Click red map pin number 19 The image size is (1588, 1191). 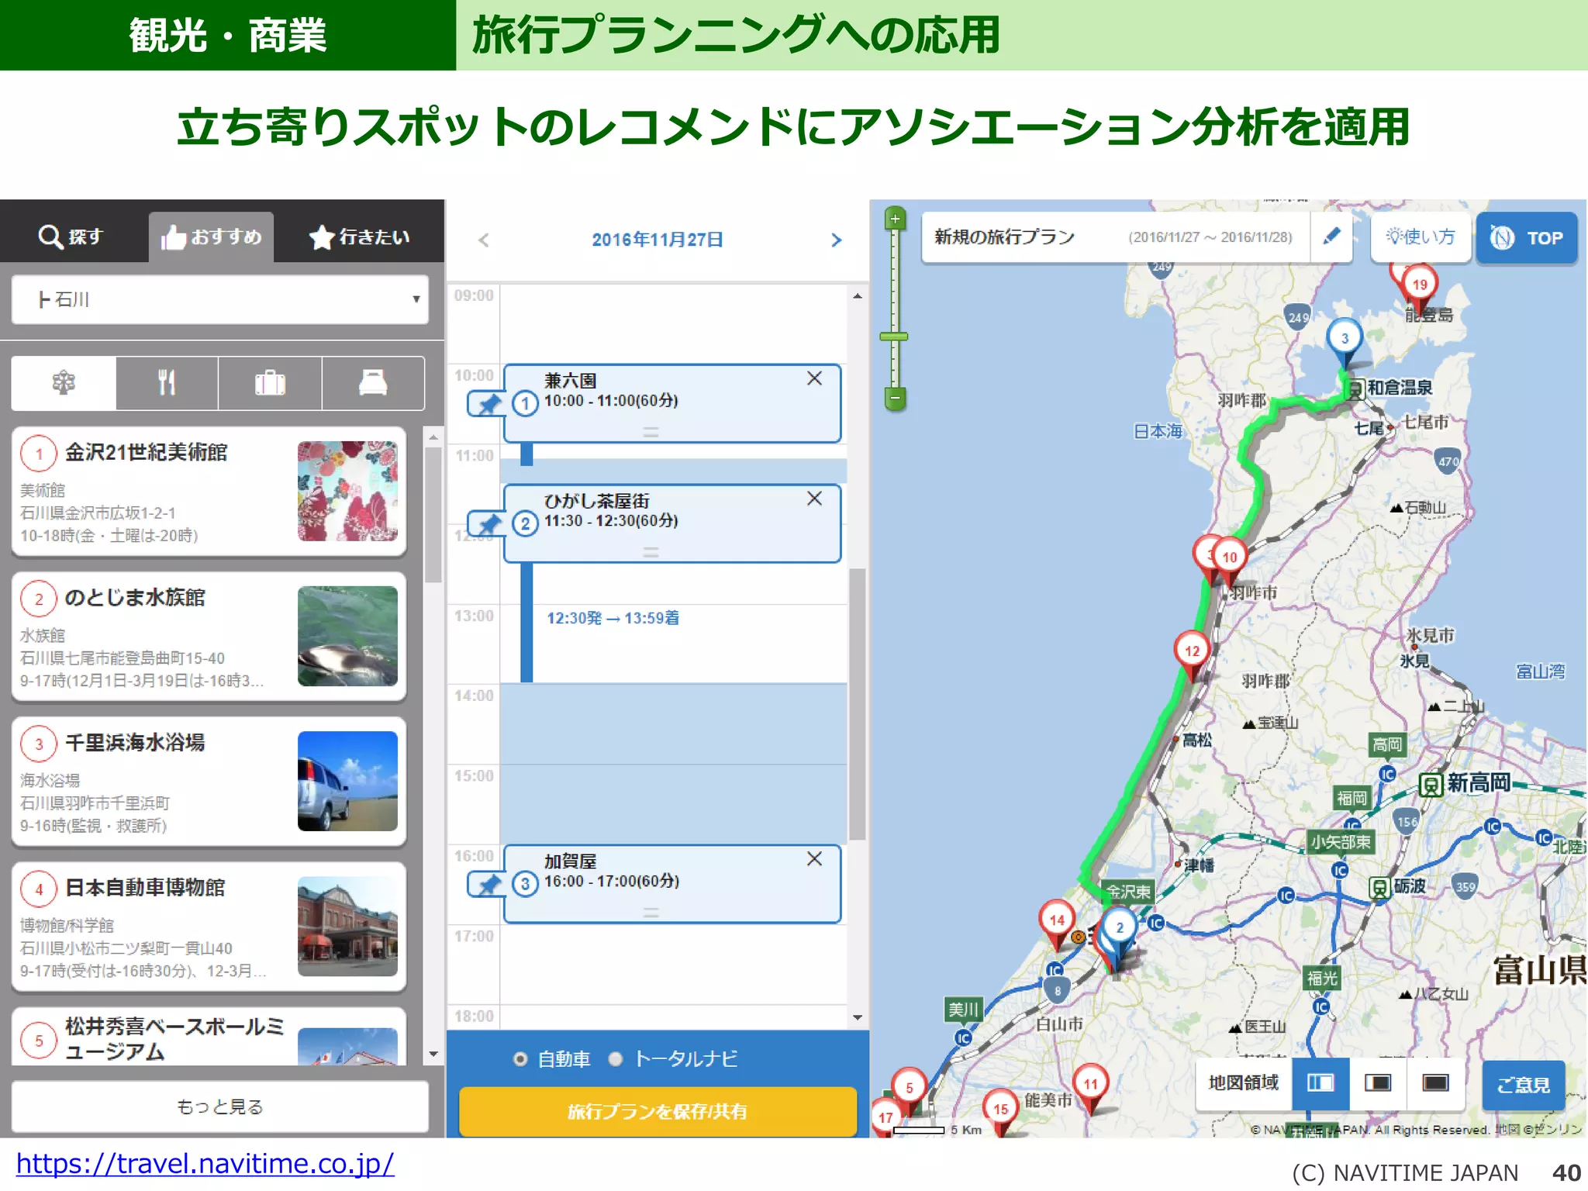[x=1420, y=285]
